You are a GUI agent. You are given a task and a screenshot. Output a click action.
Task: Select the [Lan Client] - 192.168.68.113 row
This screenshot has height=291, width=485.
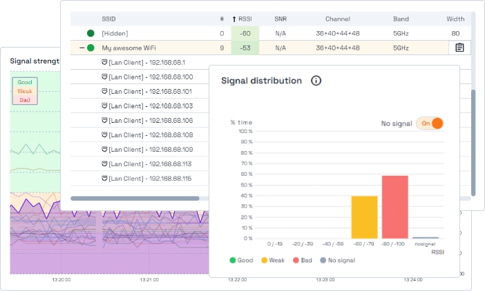click(x=146, y=164)
